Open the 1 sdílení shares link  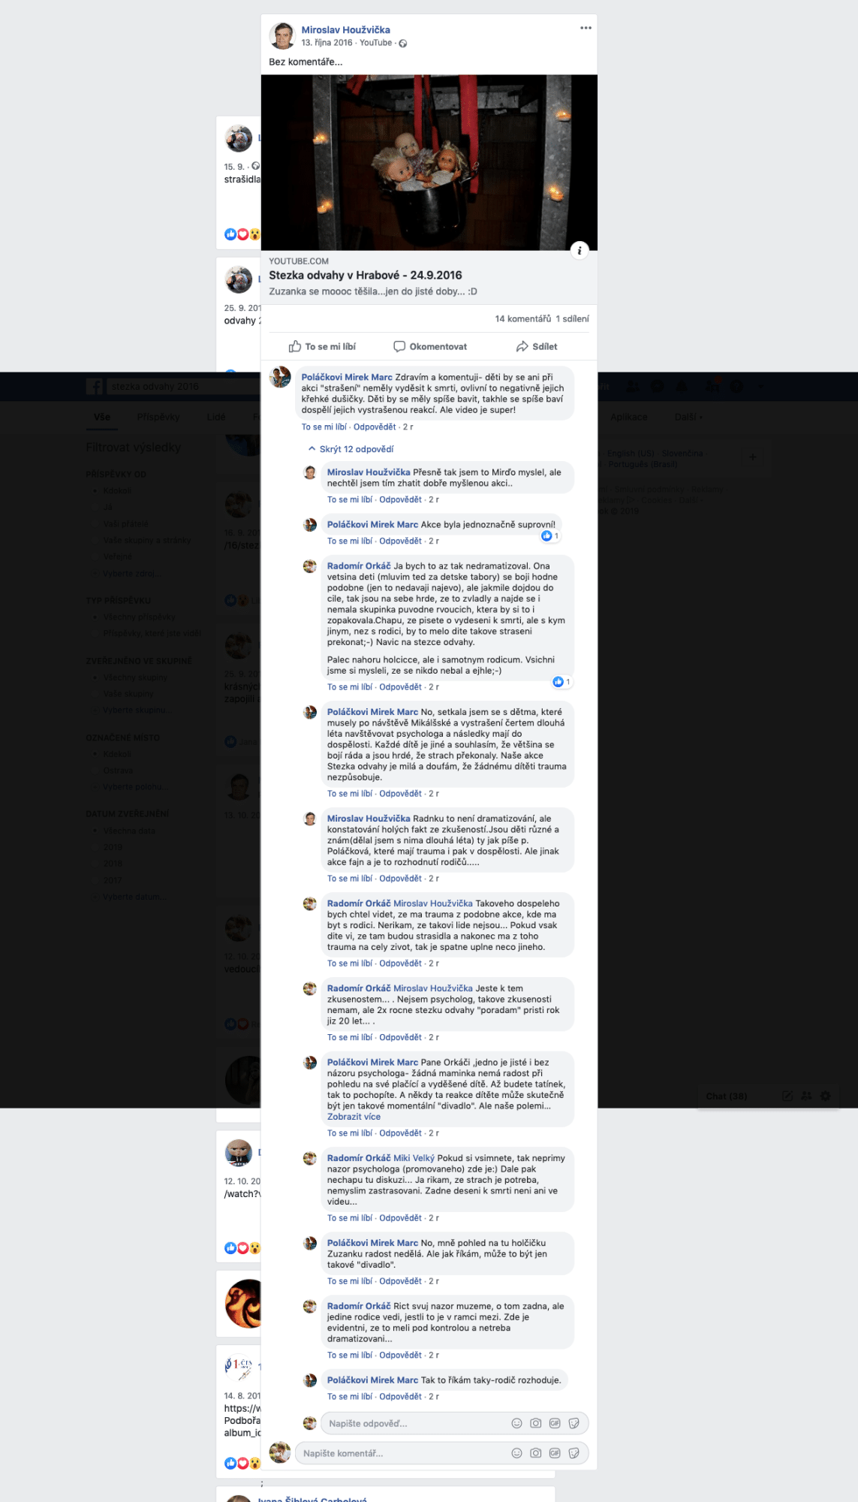(572, 318)
